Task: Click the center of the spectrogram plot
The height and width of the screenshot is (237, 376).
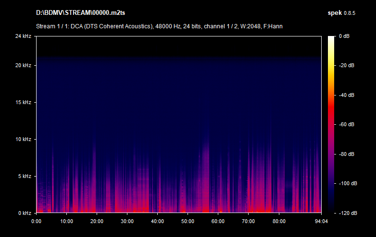Action: (x=178, y=124)
